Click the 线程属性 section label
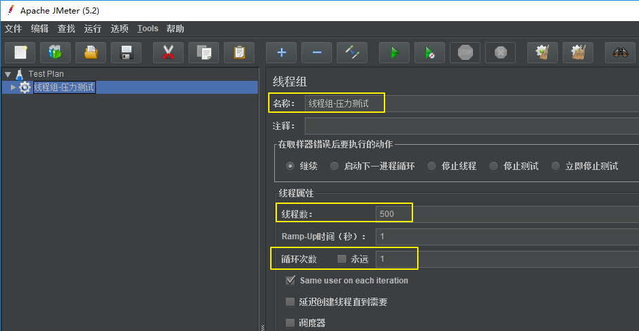This screenshot has height=331, width=639. click(296, 194)
